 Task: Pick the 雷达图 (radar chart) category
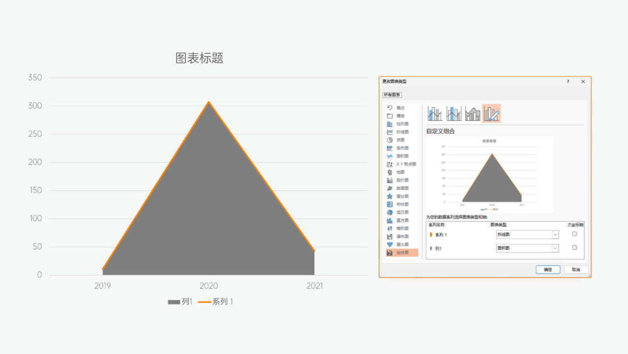[400, 196]
